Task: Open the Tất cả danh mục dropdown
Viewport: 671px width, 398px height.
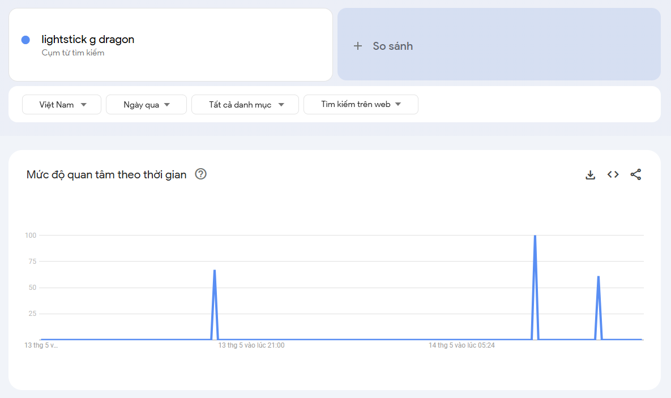Action: pos(245,105)
